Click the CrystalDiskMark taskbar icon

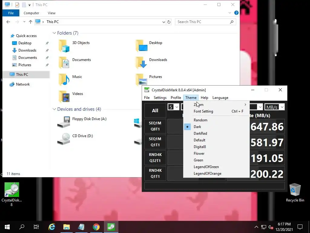[x=111, y=227]
